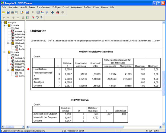Open the Grafiken menu
The image size is (166, 133).
point(88,7)
